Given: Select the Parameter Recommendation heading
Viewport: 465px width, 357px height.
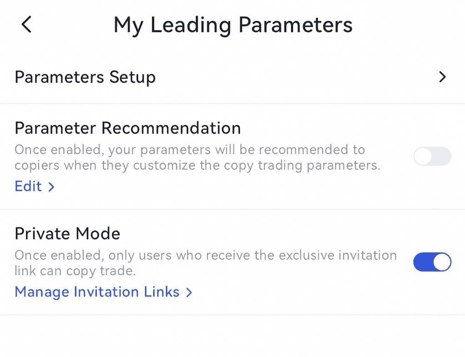Looking at the screenshot, I should [128, 128].
